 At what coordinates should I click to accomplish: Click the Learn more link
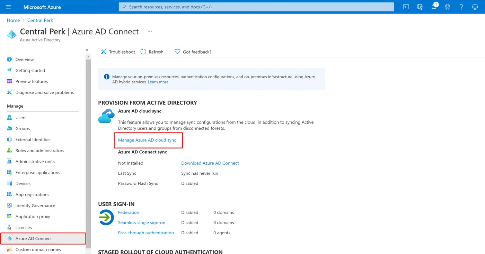tap(158, 82)
